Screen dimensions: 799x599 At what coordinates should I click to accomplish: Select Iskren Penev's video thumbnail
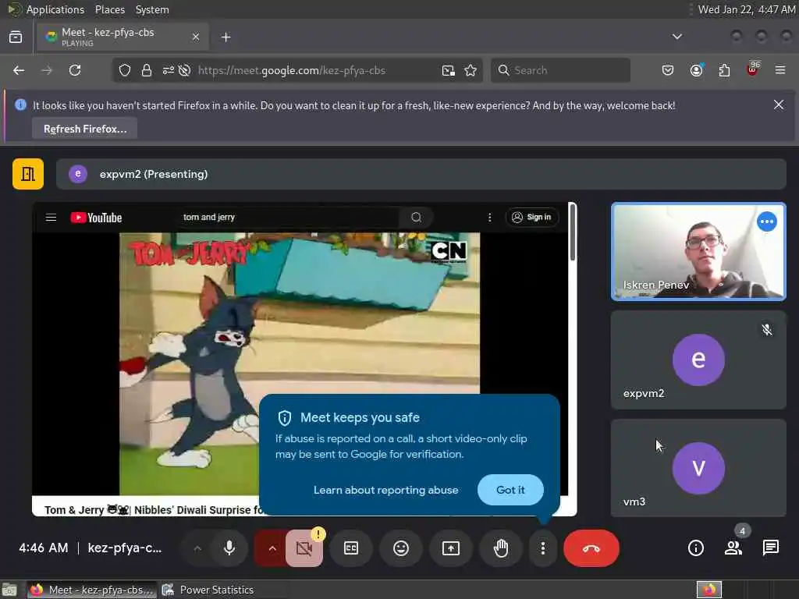coord(698,252)
